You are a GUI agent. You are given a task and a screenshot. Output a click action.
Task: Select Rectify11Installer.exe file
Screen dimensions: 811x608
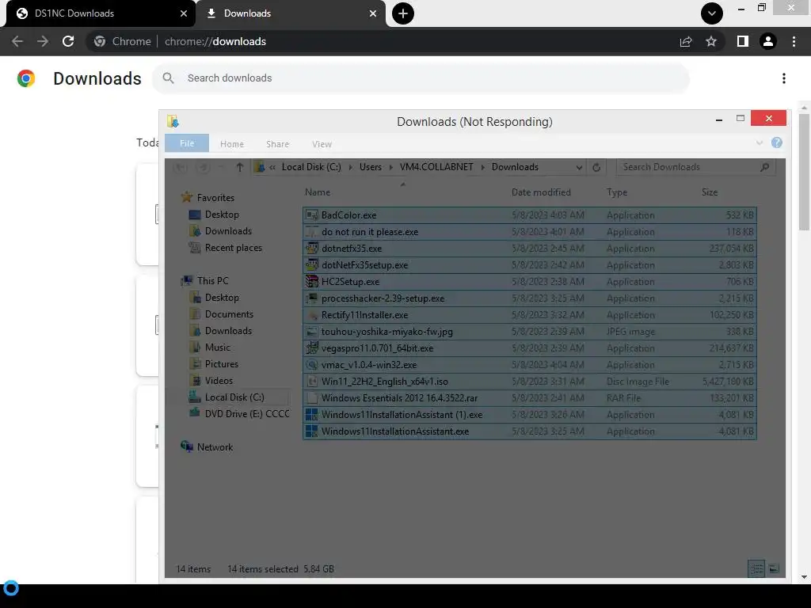point(530,315)
